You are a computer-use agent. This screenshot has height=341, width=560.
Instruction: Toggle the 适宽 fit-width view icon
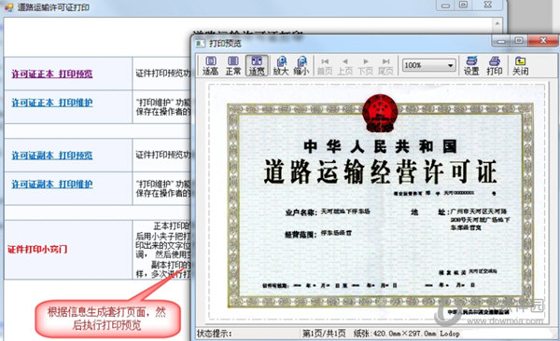point(257,65)
